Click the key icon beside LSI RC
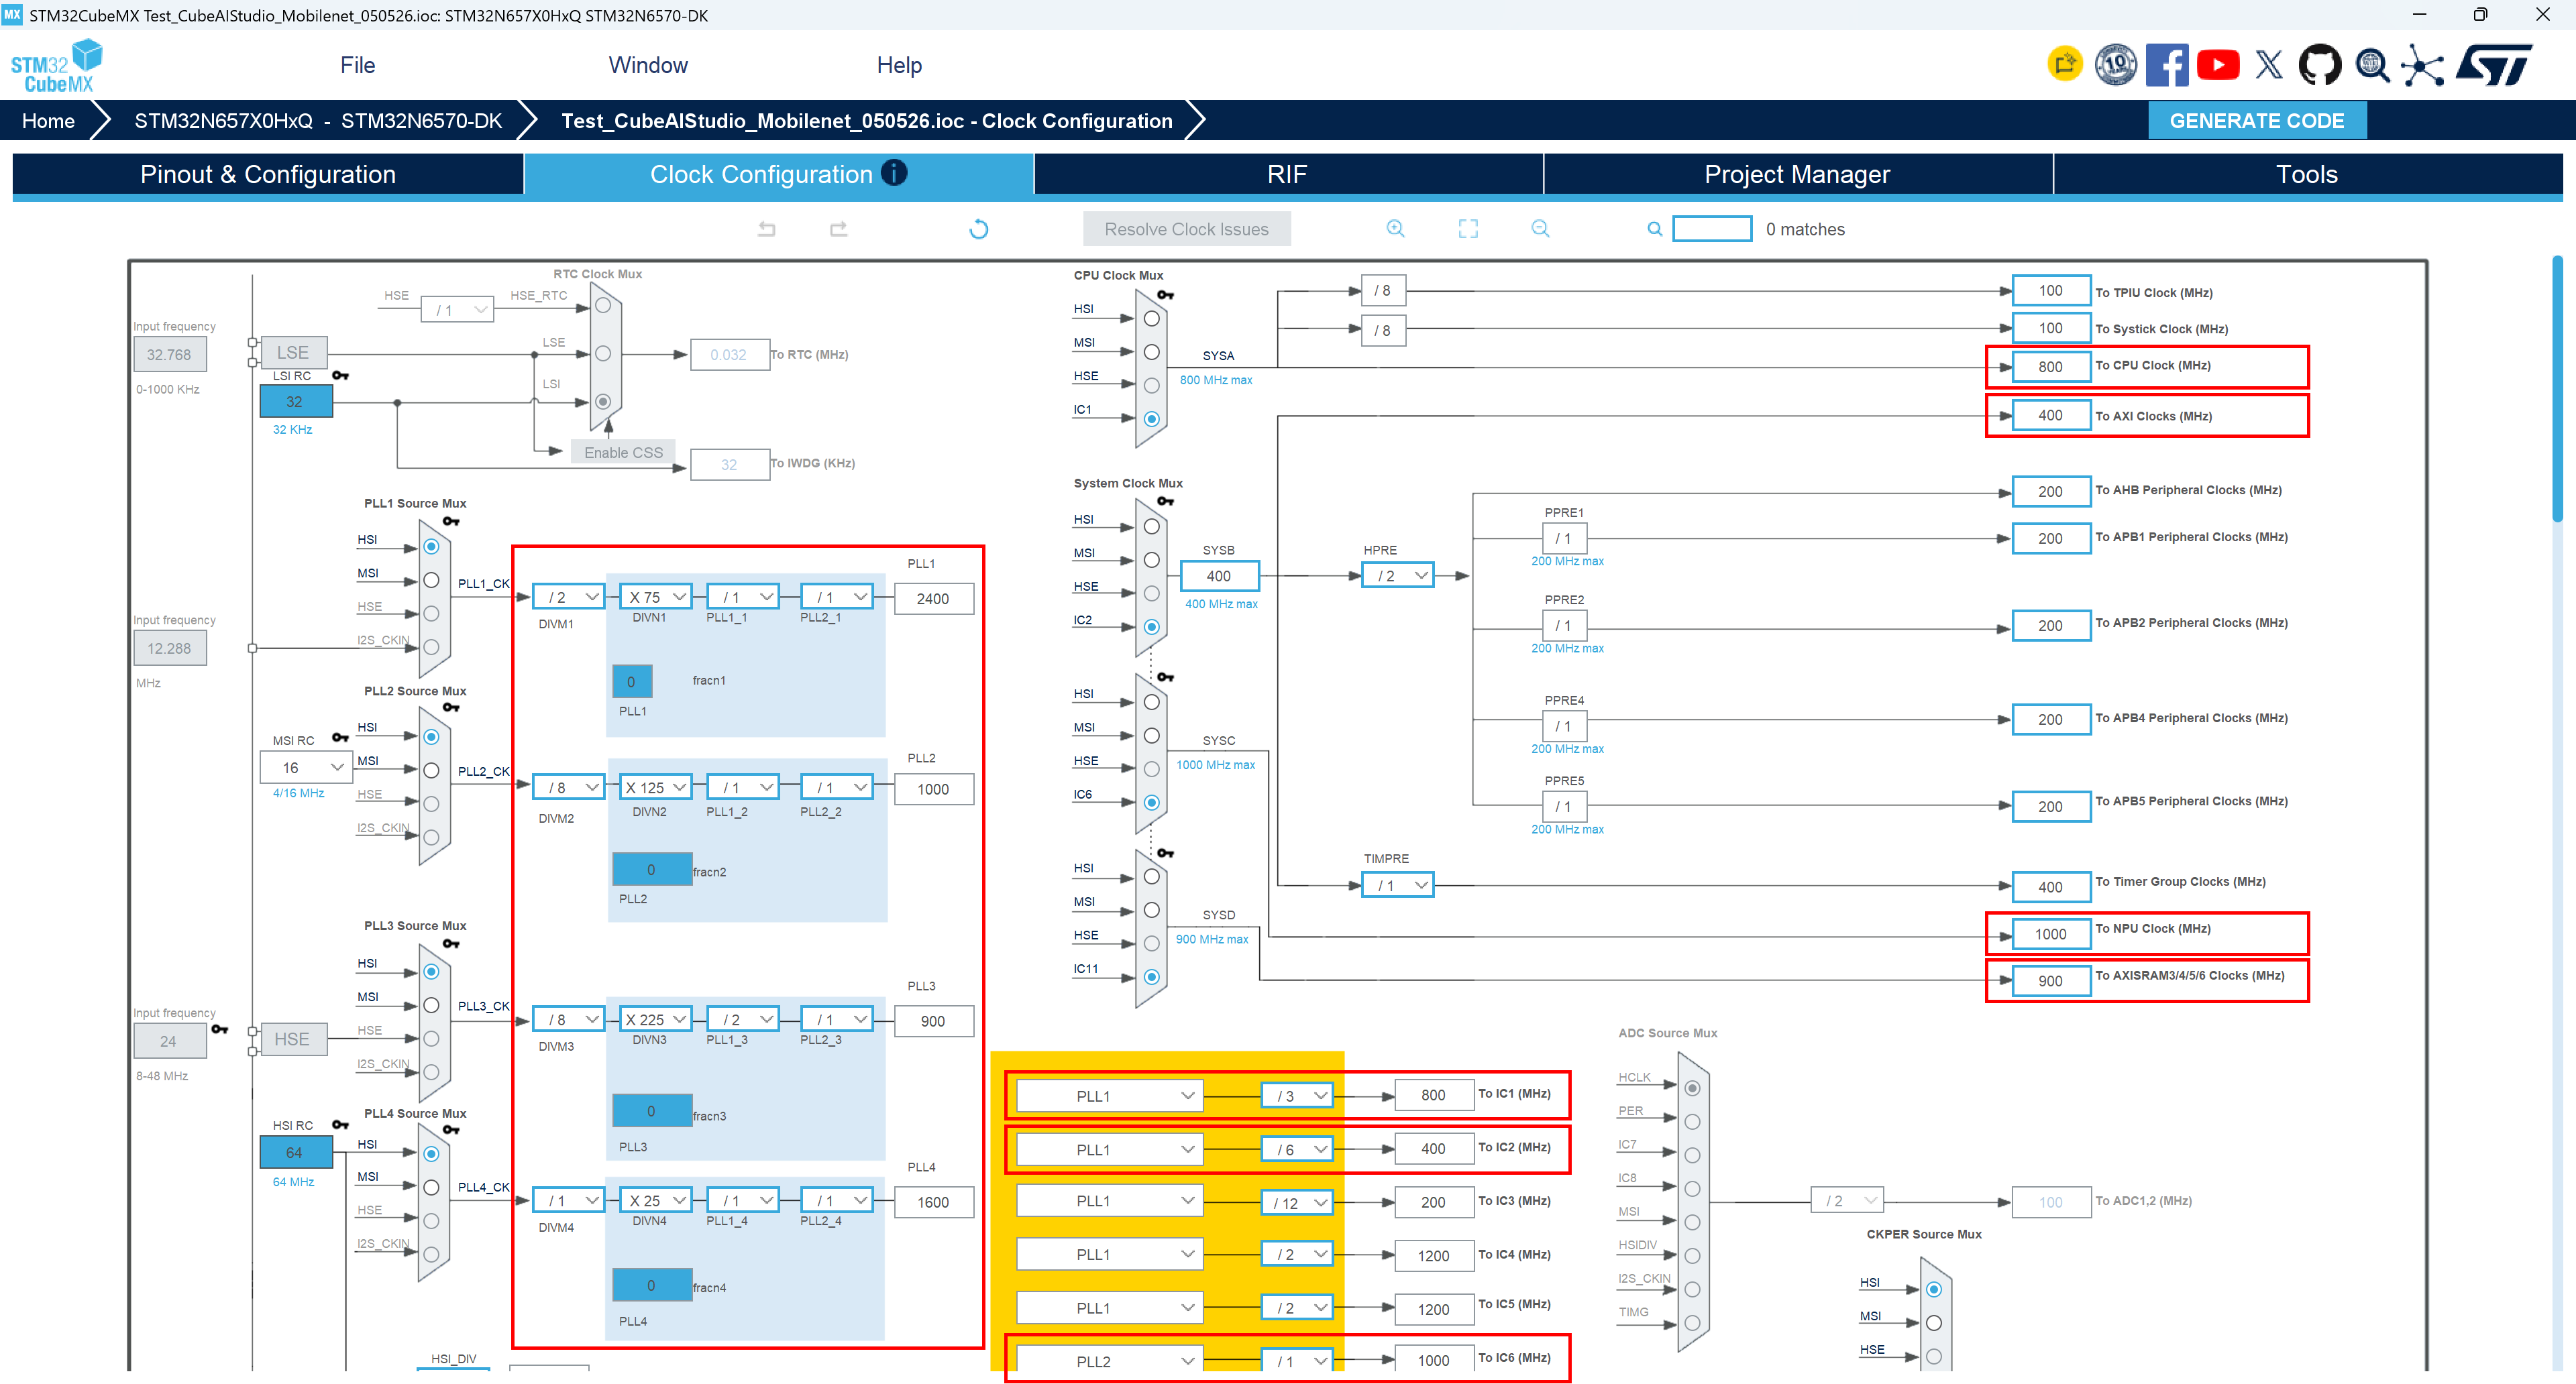Screen dimensions: 2576x1384 (x=341, y=375)
